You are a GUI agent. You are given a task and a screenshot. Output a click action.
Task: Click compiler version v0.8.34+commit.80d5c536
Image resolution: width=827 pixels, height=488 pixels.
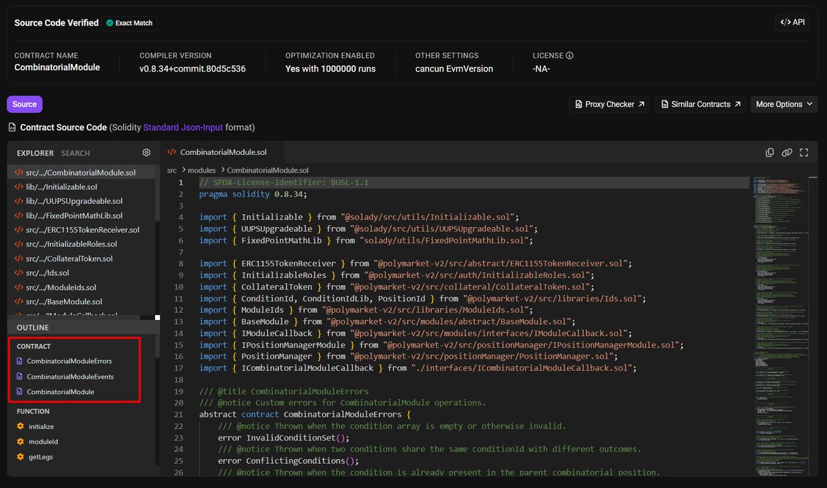pyautogui.click(x=193, y=69)
